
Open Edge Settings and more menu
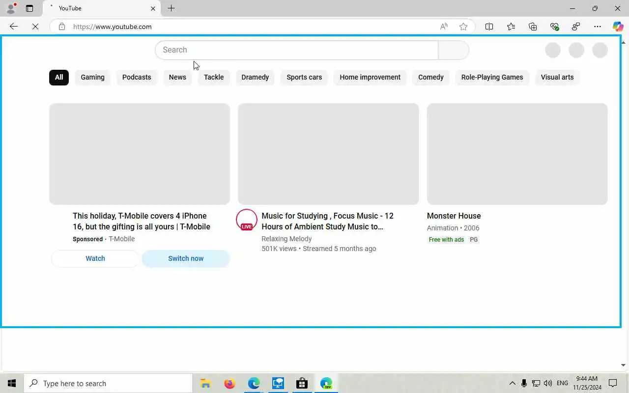[598, 27]
